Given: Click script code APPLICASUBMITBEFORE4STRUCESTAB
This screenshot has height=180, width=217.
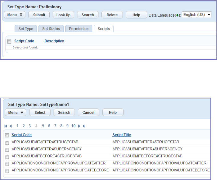Looking at the screenshot, I should (47, 156).
